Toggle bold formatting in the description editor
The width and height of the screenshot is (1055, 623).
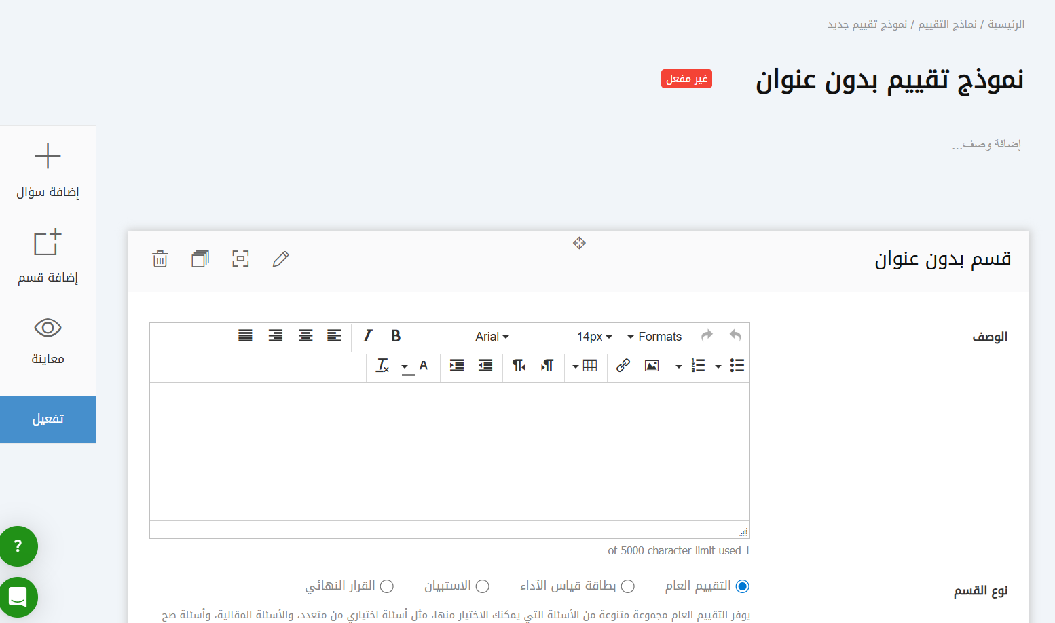pyautogui.click(x=396, y=336)
